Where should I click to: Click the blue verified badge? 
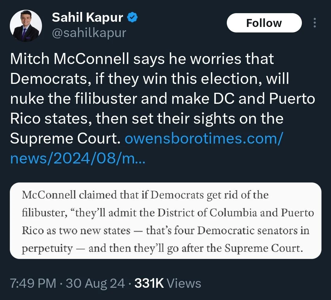pyautogui.click(x=132, y=18)
